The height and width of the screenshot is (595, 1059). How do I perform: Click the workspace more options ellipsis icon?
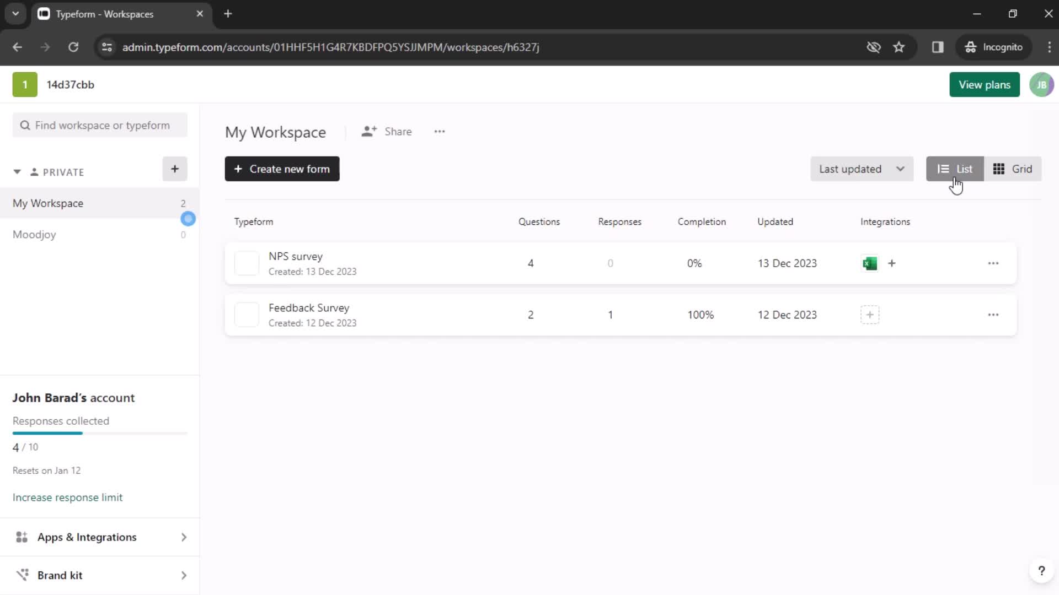(x=440, y=132)
